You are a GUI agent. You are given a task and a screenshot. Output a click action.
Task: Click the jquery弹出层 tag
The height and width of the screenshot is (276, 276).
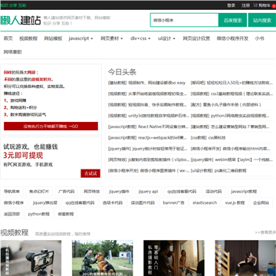pyautogui.click(x=45, y=202)
